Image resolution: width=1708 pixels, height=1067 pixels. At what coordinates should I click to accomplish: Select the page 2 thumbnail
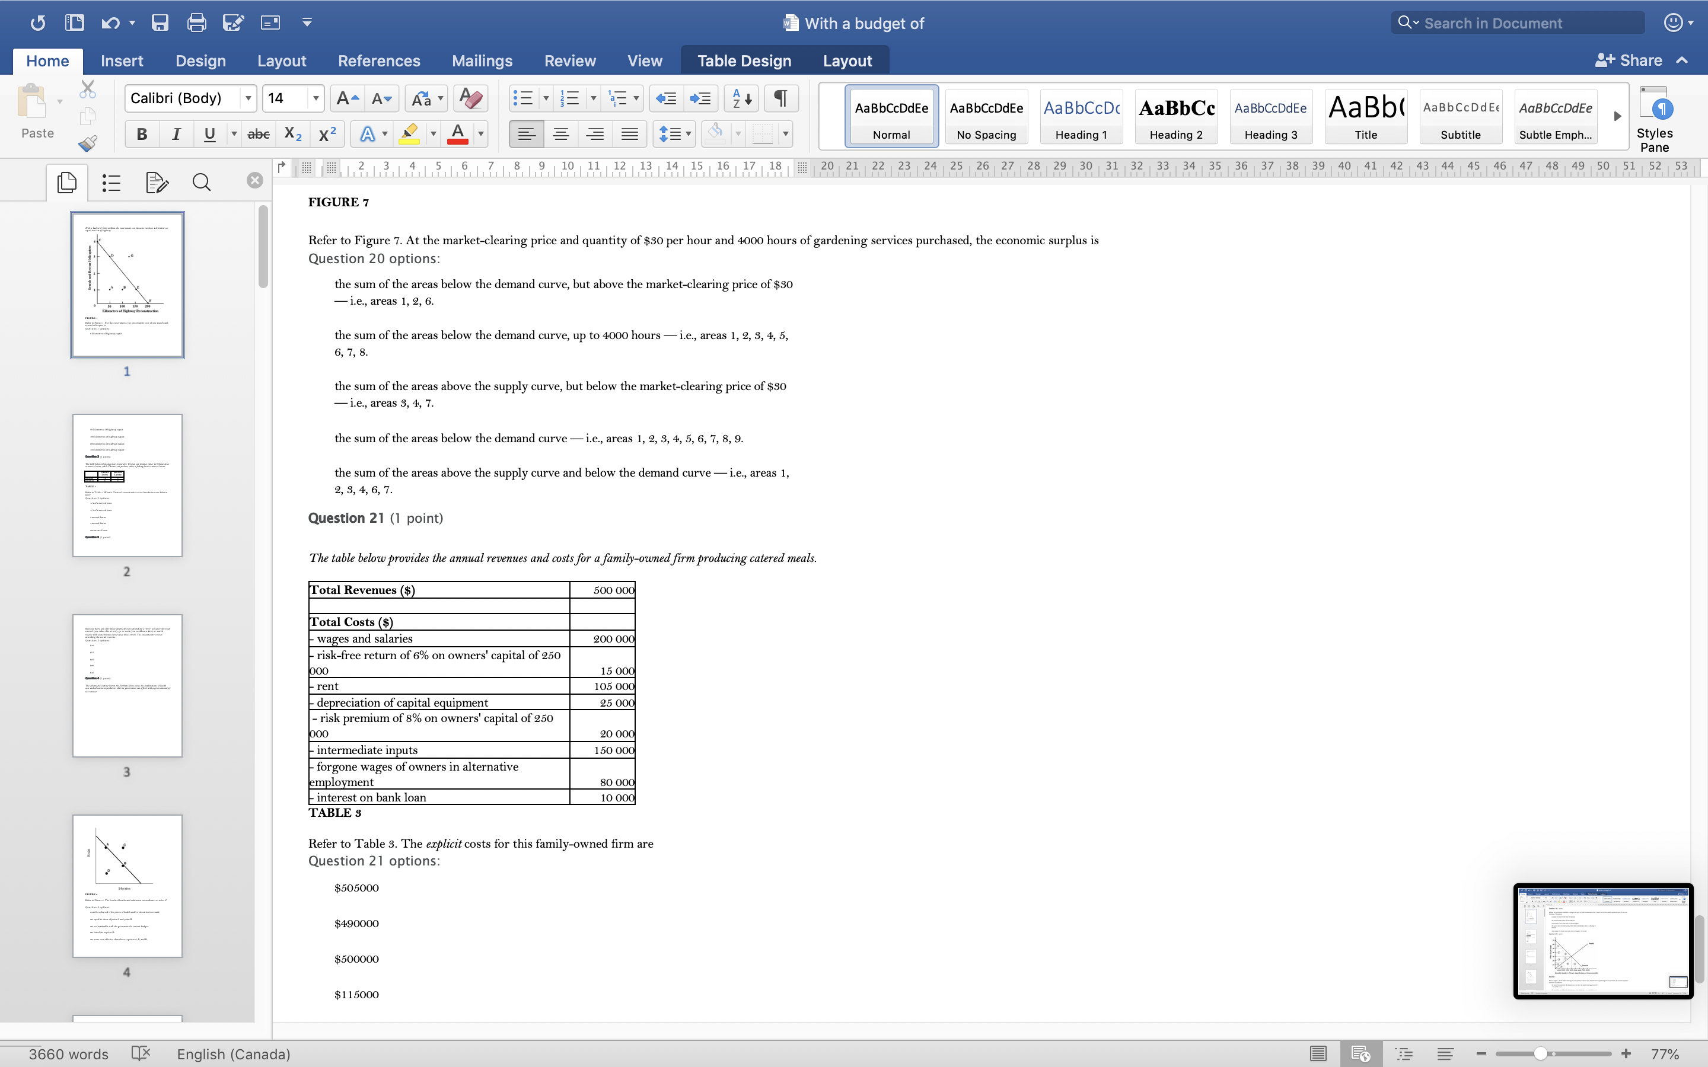pos(127,485)
